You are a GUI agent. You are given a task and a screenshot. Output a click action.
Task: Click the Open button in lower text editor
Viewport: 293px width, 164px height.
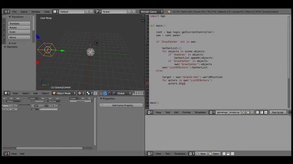pyautogui.click(x=214, y=154)
